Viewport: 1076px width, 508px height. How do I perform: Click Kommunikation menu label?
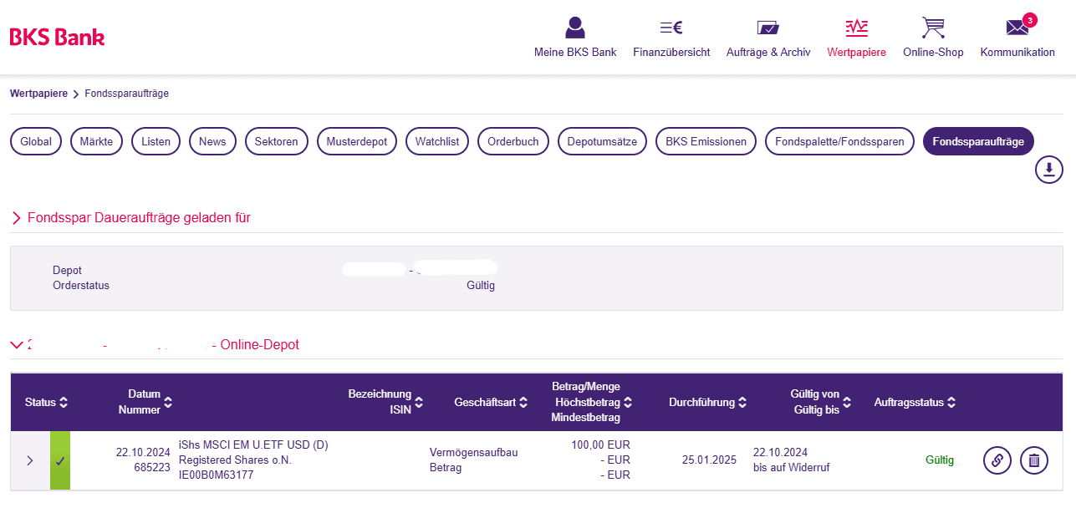tap(1017, 52)
